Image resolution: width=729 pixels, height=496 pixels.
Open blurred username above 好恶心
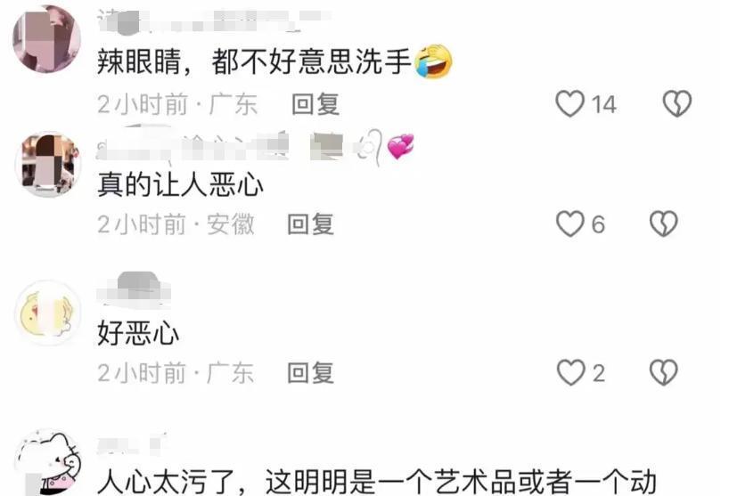point(134,290)
